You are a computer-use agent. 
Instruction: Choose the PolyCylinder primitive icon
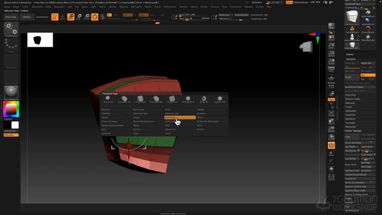pyautogui.click(x=156, y=99)
